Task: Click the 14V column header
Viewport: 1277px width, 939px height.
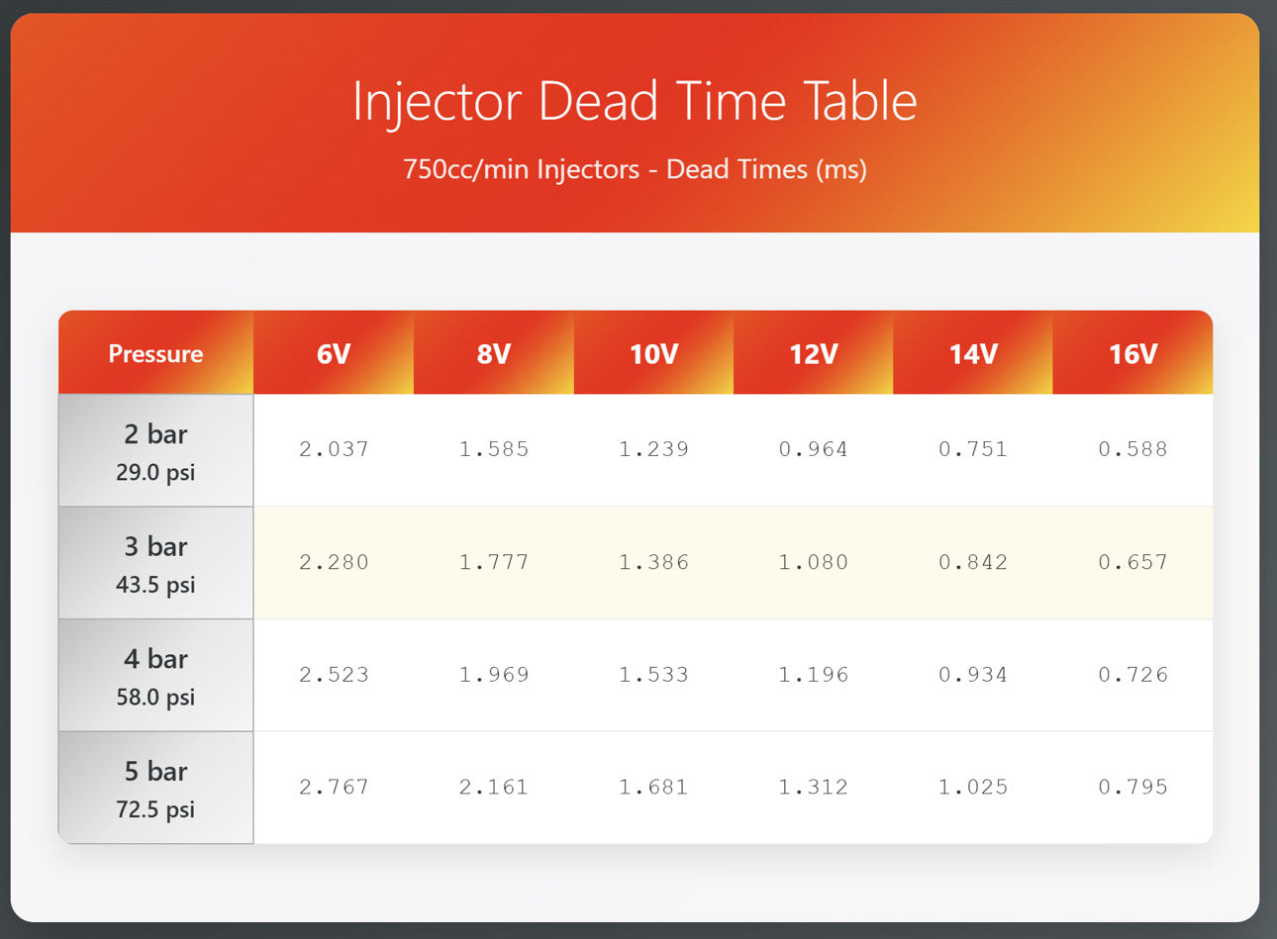Action: pos(973,353)
